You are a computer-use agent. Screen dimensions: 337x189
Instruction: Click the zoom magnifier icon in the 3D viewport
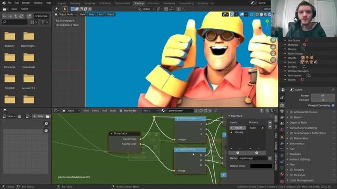(273, 40)
